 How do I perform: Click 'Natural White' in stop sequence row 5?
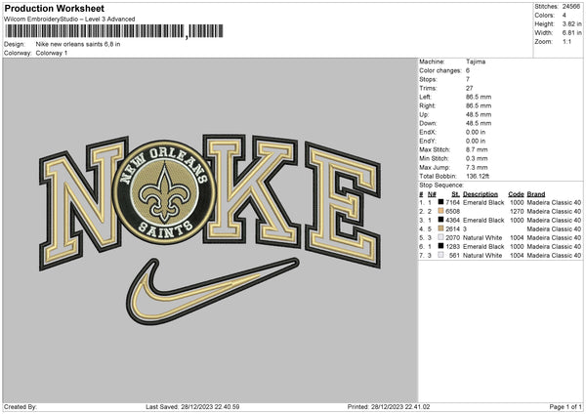[482, 237]
